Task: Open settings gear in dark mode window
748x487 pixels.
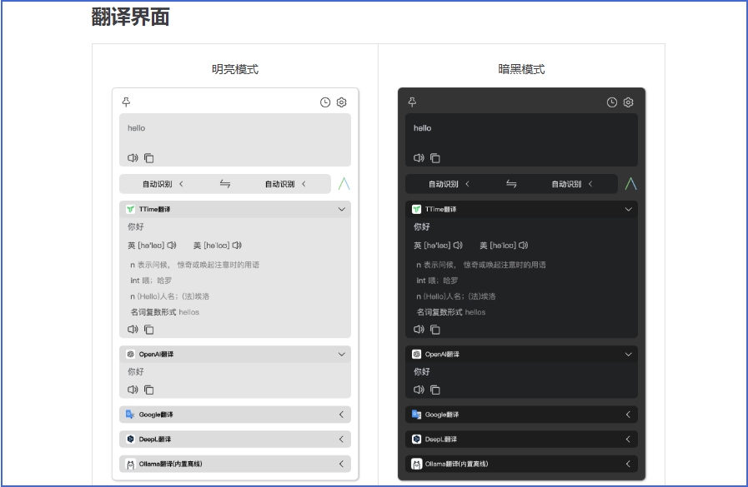Action: tap(628, 102)
